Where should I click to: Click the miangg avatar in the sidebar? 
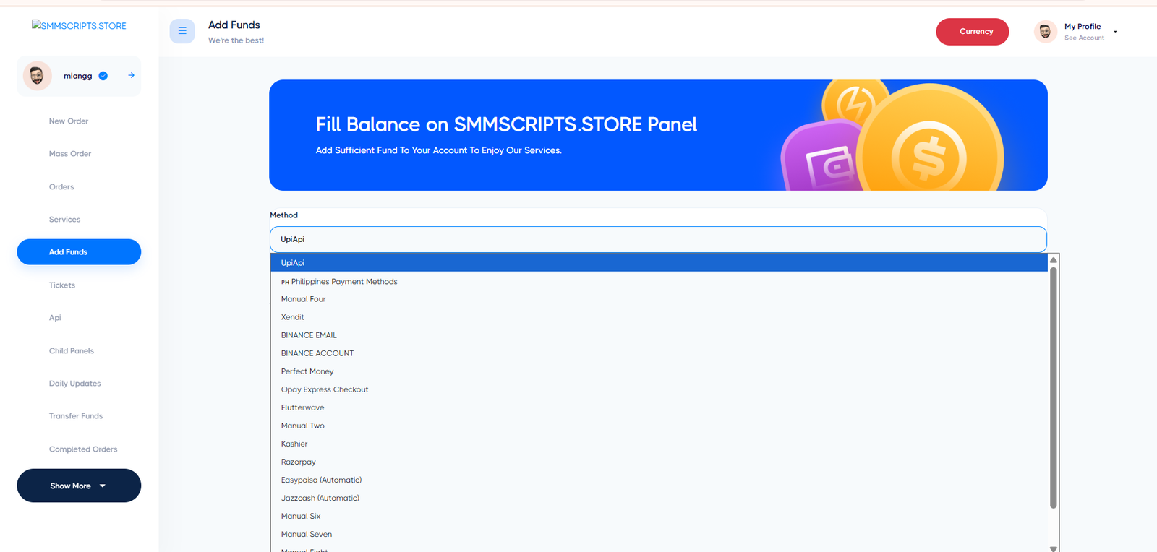click(37, 76)
